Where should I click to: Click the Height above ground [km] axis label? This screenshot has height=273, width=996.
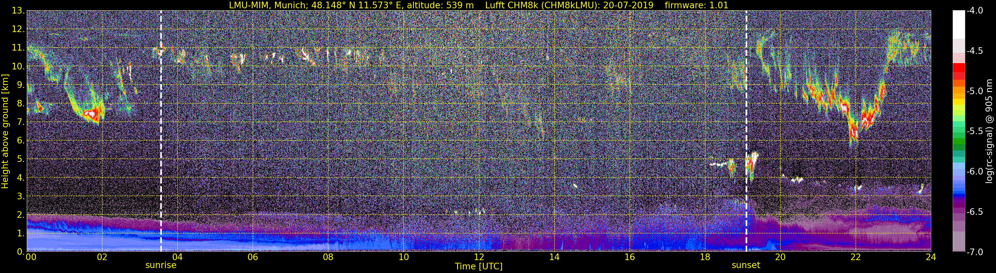(x=5, y=131)
